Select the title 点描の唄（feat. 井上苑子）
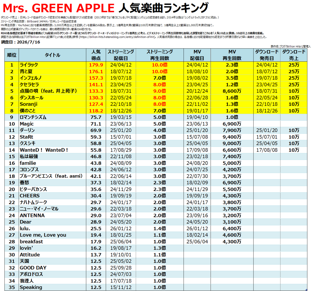This screenshot has height=291, width=312. [x=49, y=91]
